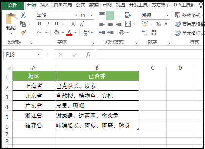Align text to bottom
205x149 pixels.
coord(119,17)
